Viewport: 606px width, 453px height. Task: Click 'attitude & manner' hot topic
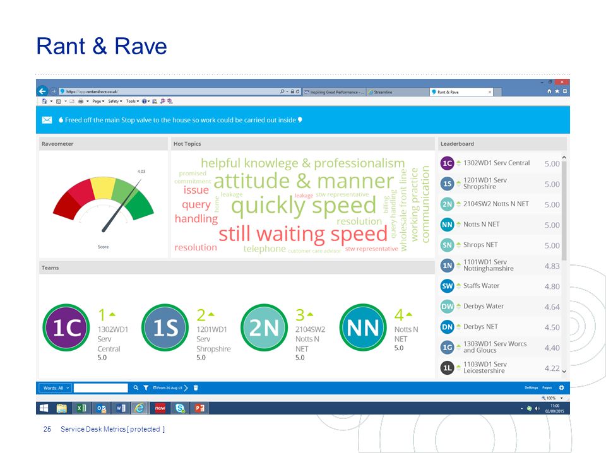(304, 181)
